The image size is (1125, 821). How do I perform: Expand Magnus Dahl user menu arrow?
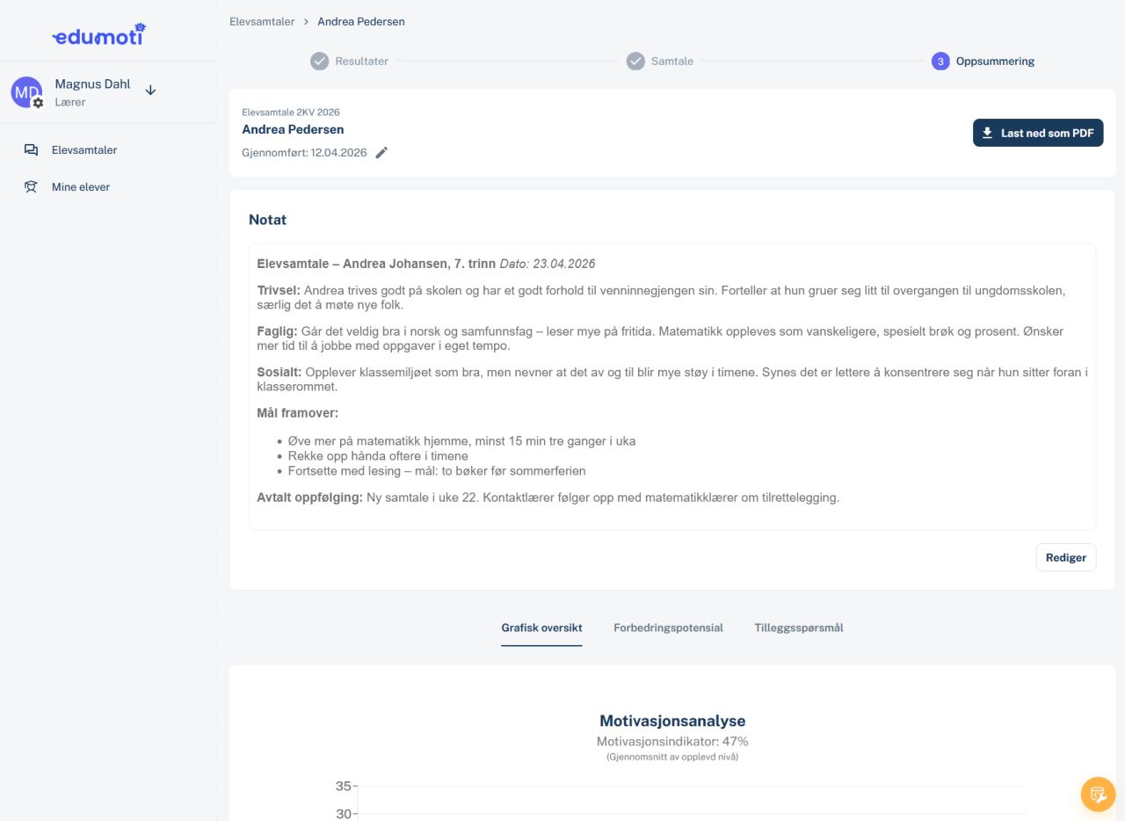point(150,90)
